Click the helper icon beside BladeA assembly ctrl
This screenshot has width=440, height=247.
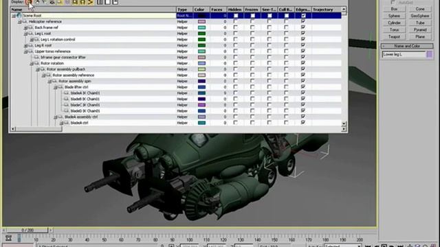click(60, 117)
